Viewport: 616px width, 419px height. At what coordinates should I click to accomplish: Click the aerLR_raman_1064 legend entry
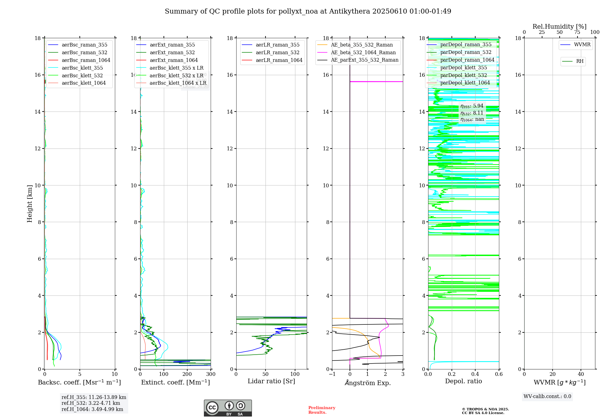tap(272, 60)
